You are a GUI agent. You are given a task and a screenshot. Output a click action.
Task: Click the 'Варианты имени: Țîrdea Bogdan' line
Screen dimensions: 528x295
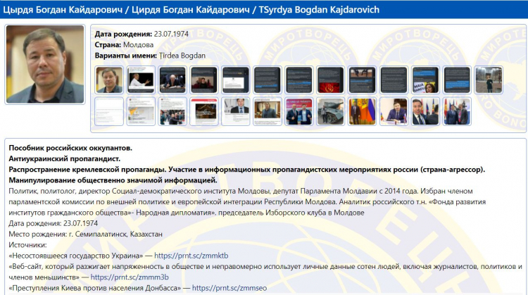[x=150, y=56]
